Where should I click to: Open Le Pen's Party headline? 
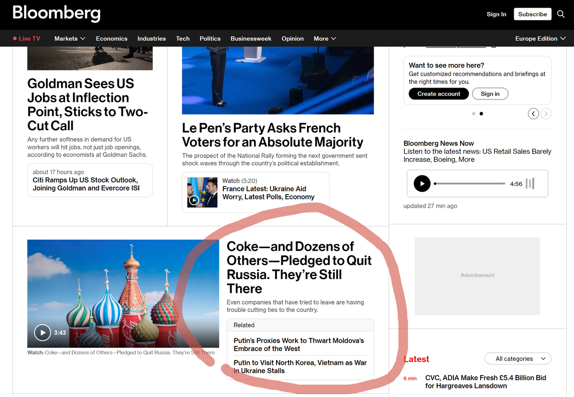click(x=273, y=135)
